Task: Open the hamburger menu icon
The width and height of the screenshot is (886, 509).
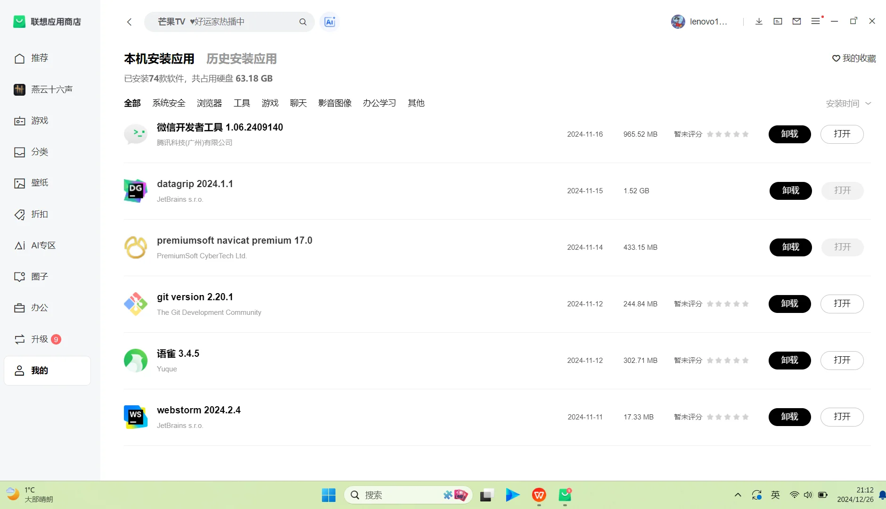Action: pyautogui.click(x=816, y=21)
